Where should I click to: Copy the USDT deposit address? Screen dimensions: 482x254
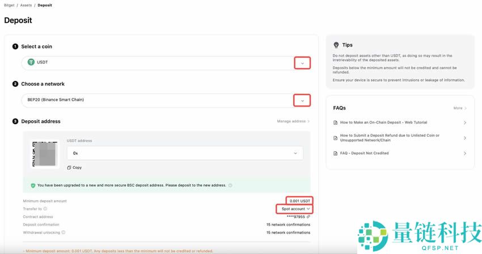coord(74,168)
